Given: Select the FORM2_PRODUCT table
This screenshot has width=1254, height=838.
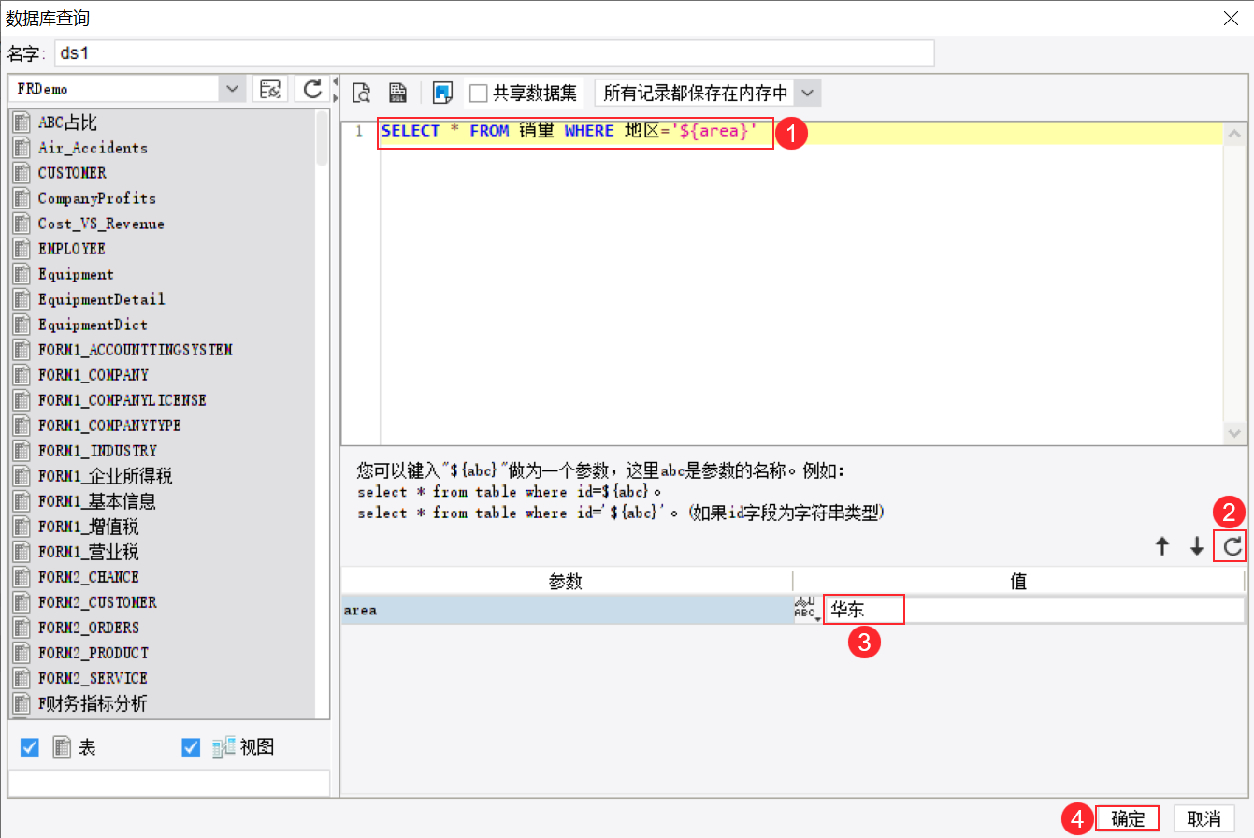Looking at the screenshot, I should [x=93, y=653].
